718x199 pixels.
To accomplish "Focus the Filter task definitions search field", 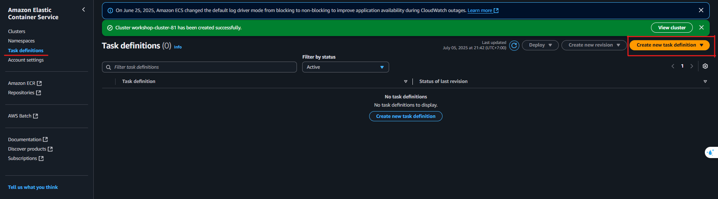I will pos(199,67).
